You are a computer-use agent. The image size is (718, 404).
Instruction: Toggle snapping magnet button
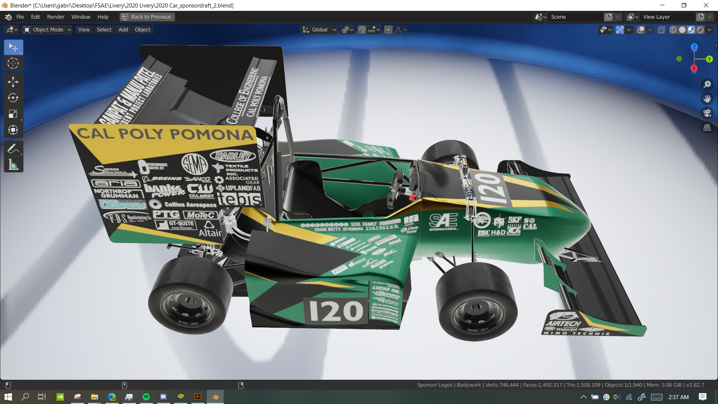362,30
